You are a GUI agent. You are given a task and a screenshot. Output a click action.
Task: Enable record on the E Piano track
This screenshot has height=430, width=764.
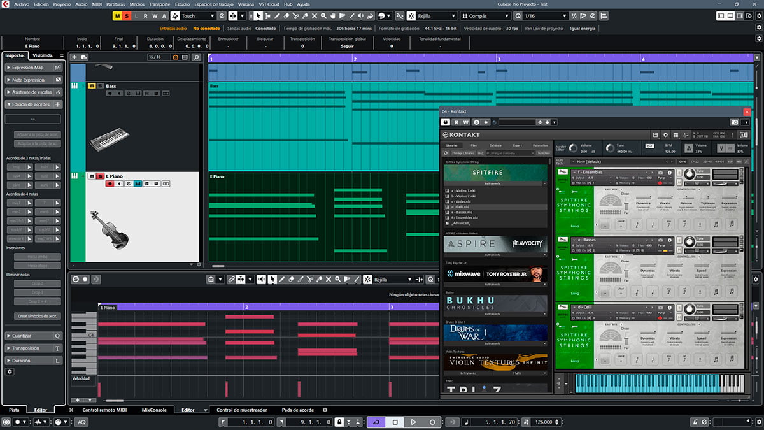(x=110, y=183)
